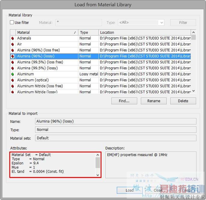The height and width of the screenshot is (200, 206).
Task: Click the red material icon beside Air
Action: 13,44
